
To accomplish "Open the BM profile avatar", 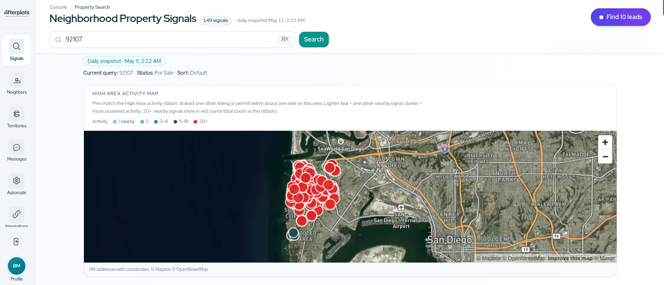I will [17, 266].
